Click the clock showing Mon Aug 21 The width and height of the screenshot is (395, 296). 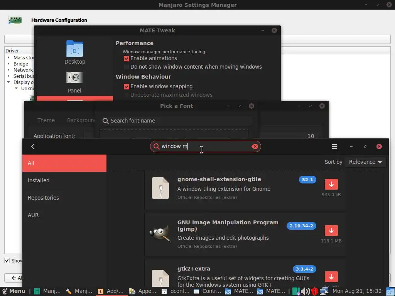tap(357, 291)
